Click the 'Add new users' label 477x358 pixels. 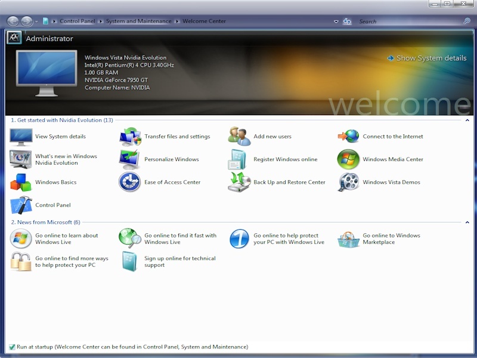pos(272,137)
